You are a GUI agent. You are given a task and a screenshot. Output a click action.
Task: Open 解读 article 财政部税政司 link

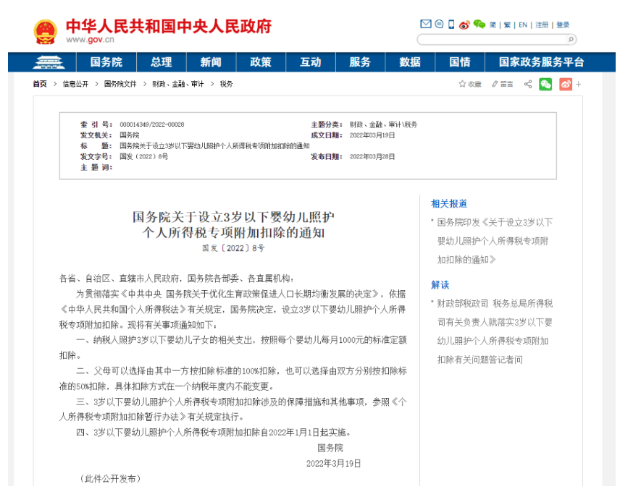[495, 331]
